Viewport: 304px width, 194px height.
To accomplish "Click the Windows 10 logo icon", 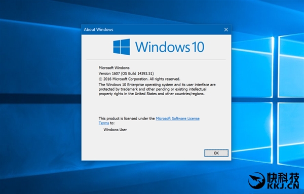I will (122, 47).
